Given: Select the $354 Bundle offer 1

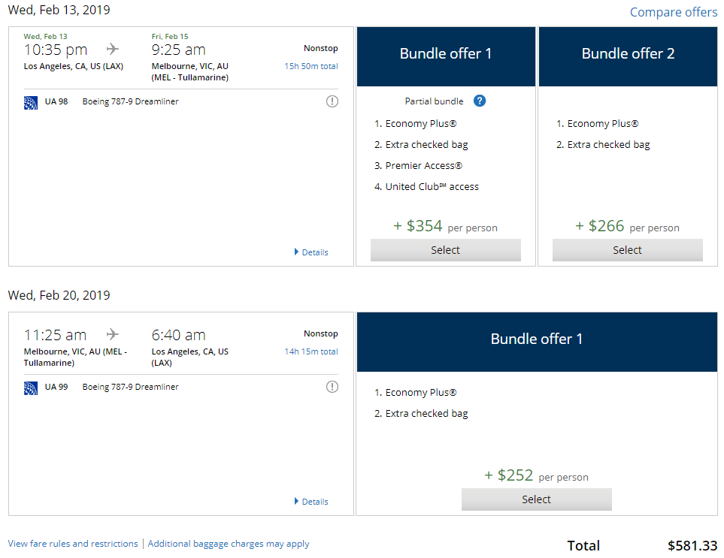Looking at the screenshot, I should coord(445,250).
